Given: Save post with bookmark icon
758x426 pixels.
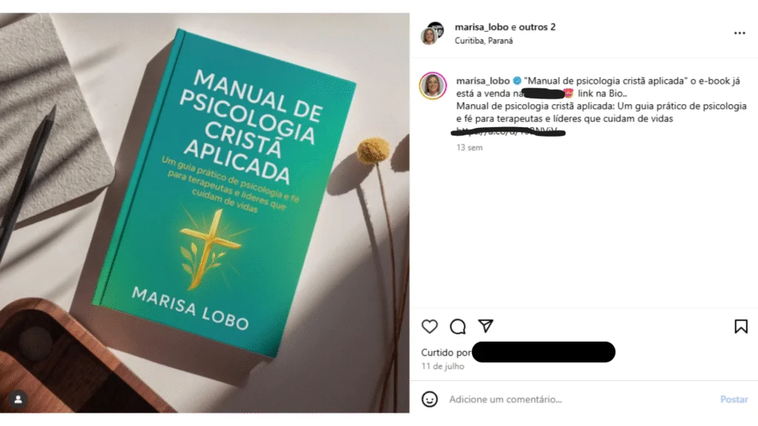Looking at the screenshot, I should click(x=740, y=326).
